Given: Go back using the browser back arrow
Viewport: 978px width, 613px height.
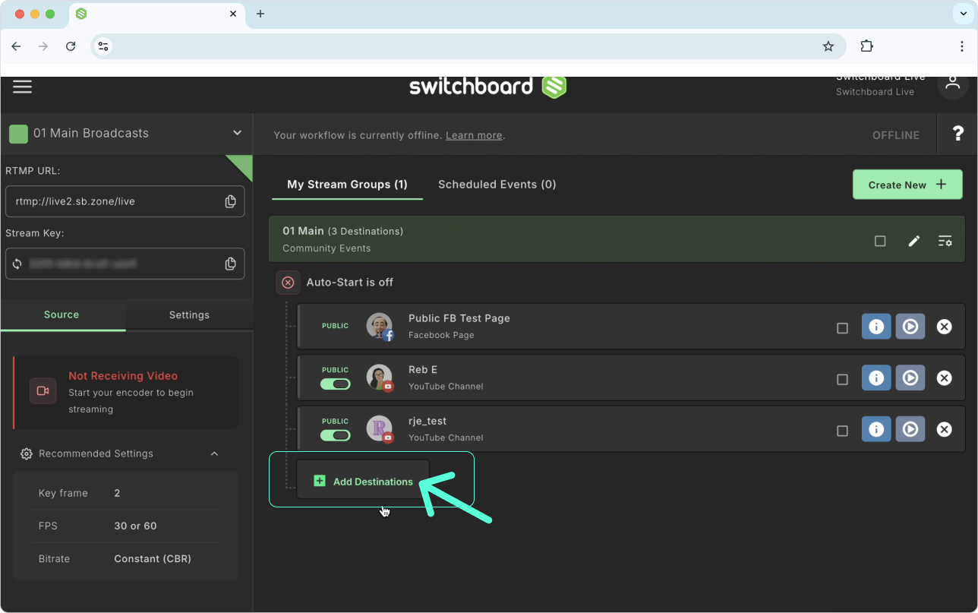Looking at the screenshot, I should pos(16,46).
